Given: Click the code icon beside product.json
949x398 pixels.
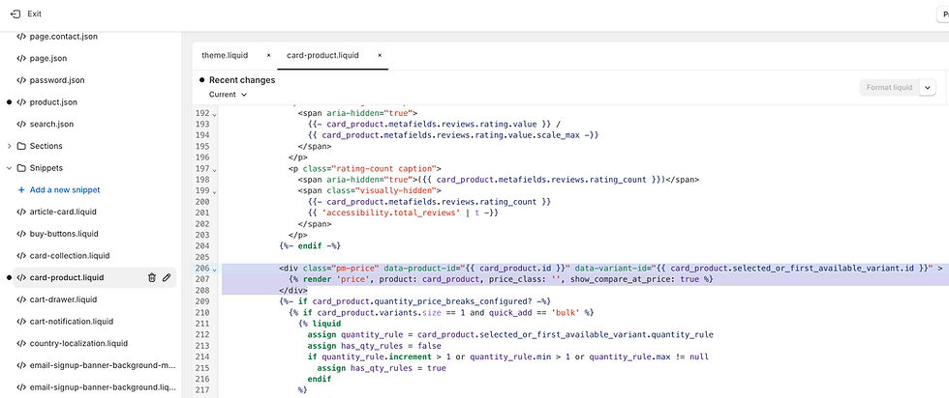Looking at the screenshot, I should [x=21, y=102].
